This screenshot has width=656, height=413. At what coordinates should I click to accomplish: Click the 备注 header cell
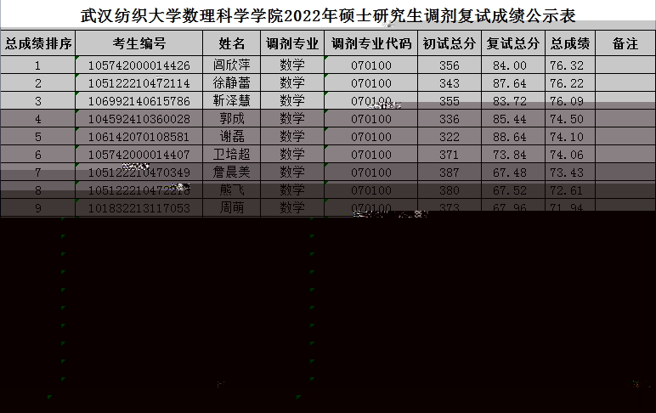point(625,43)
